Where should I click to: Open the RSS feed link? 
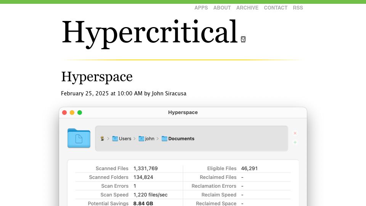(x=298, y=8)
